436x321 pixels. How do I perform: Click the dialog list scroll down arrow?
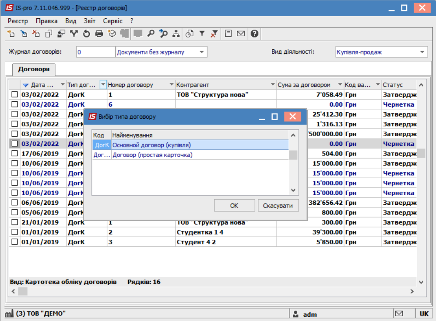pos(293,190)
